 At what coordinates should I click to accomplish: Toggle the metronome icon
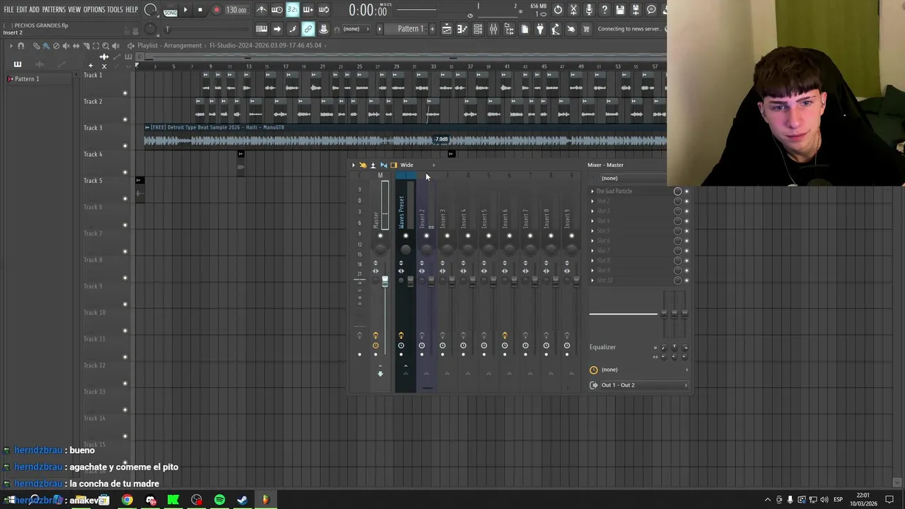click(x=262, y=10)
